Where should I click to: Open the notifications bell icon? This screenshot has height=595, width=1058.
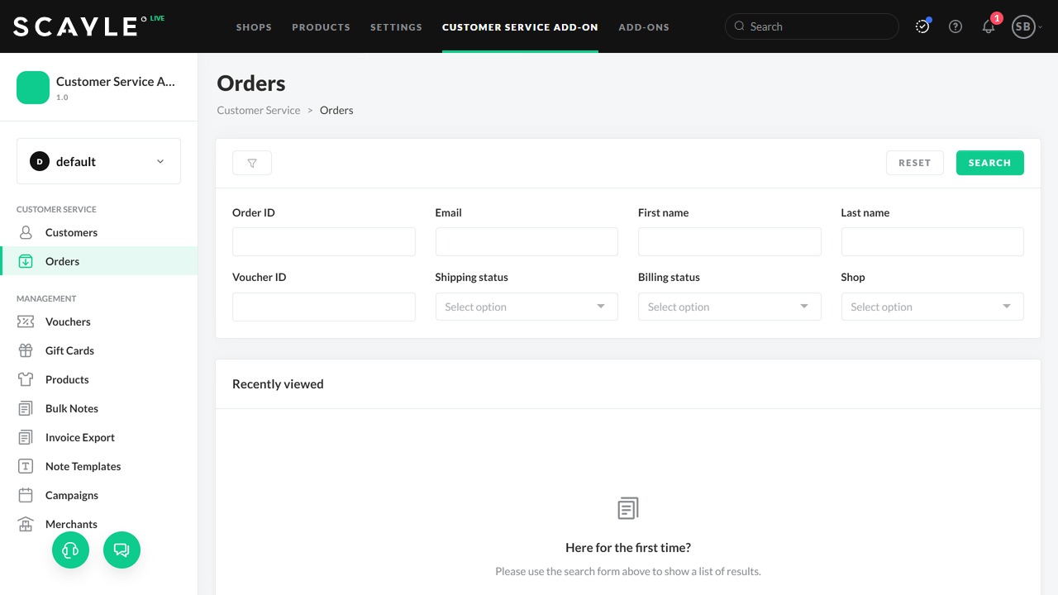[x=989, y=26]
